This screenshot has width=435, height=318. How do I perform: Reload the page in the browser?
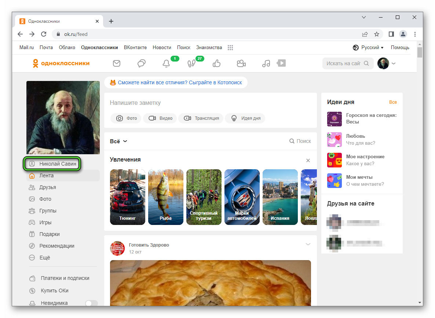[x=44, y=34]
